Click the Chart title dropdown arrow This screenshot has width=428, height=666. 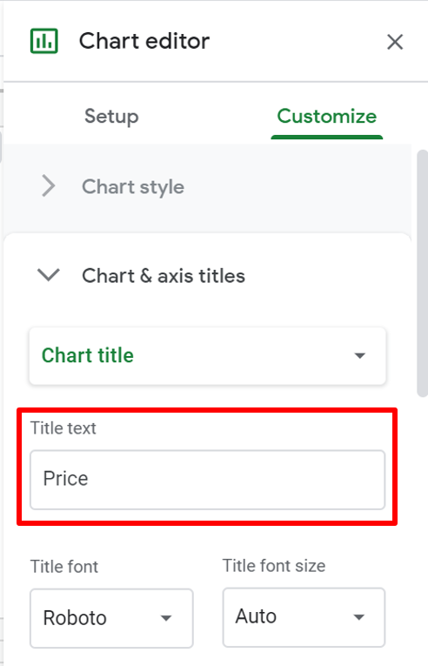pos(359,355)
